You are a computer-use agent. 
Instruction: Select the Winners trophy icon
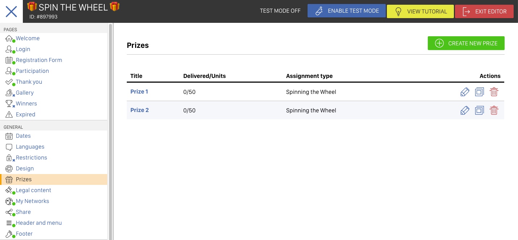point(9,103)
